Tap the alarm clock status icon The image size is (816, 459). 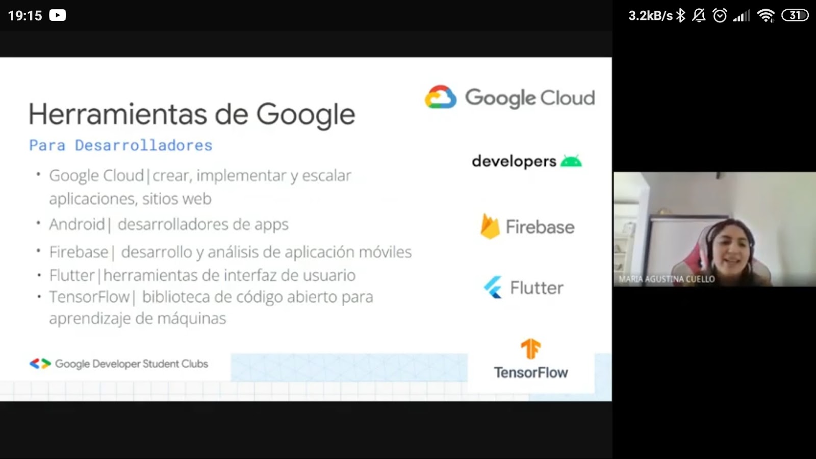720,15
